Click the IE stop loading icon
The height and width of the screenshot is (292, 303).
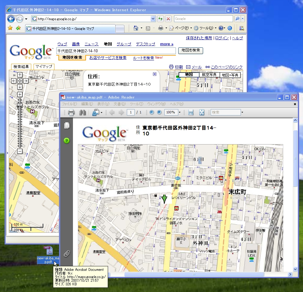pos(168,19)
